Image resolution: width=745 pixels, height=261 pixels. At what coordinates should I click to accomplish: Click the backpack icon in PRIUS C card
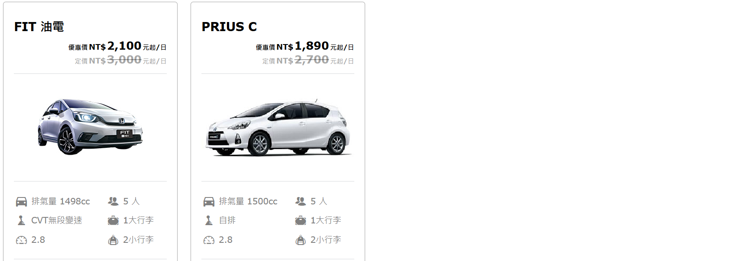click(301, 240)
